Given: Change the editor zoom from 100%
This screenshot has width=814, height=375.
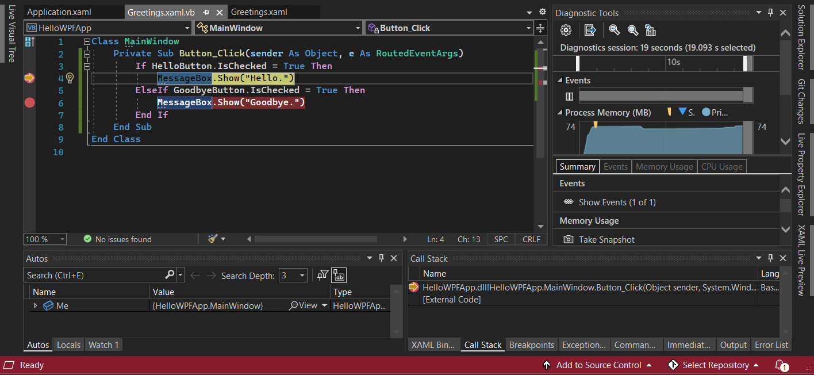Looking at the screenshot, I should [x=45, y=239].
